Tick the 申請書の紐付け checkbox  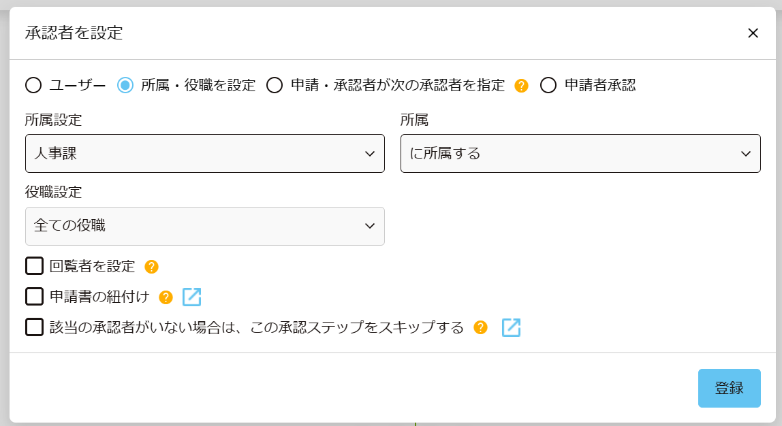(x=34, y=297)
